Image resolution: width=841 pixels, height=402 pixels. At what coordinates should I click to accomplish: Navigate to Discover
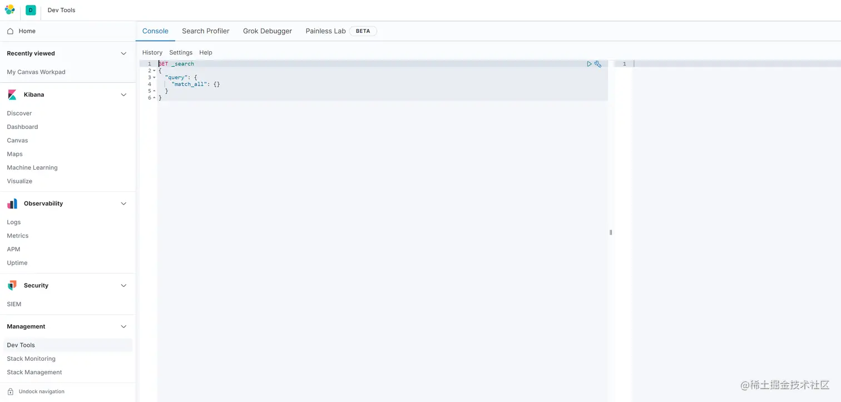pyautogui.click(x=19, y=113)
